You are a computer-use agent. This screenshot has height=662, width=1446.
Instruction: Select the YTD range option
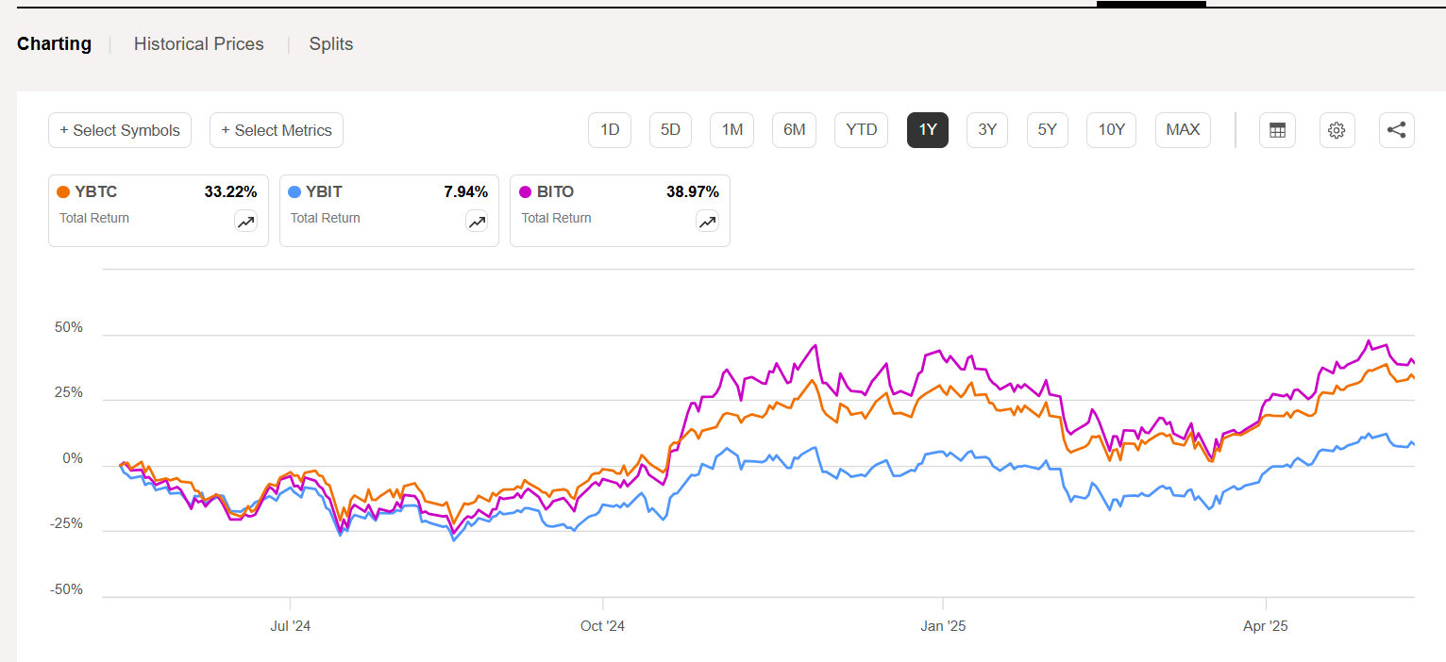coord(861,130)
